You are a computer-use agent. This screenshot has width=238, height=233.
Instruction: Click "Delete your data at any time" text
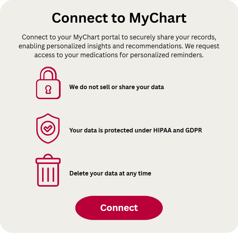[110, 173]
